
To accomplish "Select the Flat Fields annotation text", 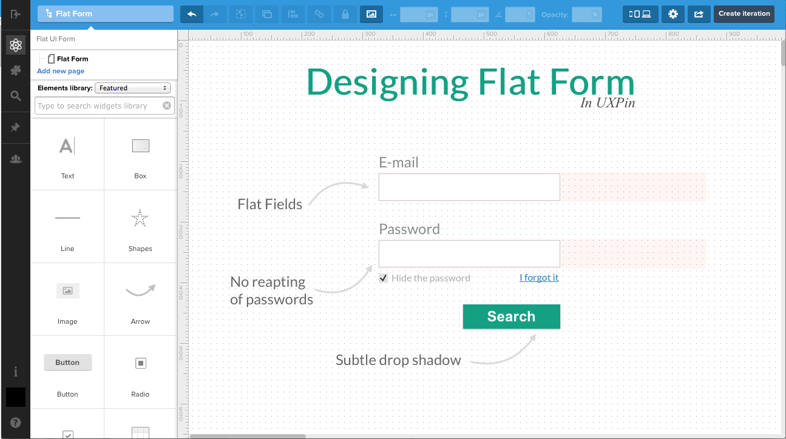I will point(269,204).
